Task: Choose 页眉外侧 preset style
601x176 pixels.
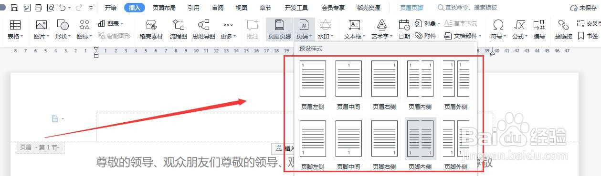Action: pyautogui.click(x=456, y=85)
